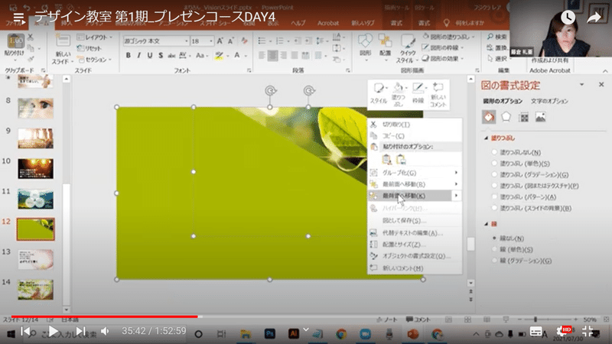This screenshot has width=612, height=344.
Task: Open the セクション dropdown
Action: (94, 60)
